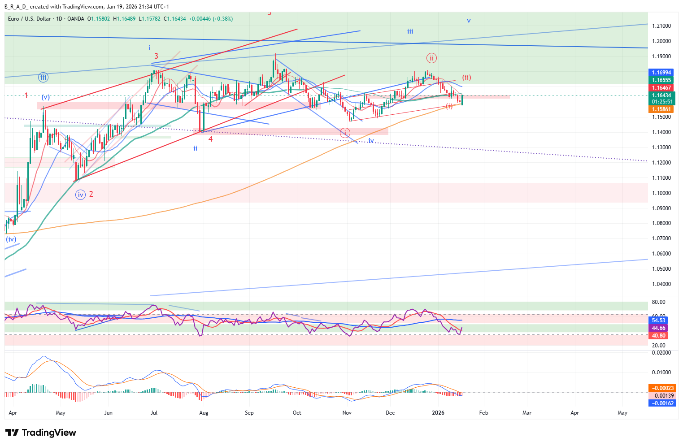
Task: Click the TradingView logo at bottom left
Action: point(41,433)
